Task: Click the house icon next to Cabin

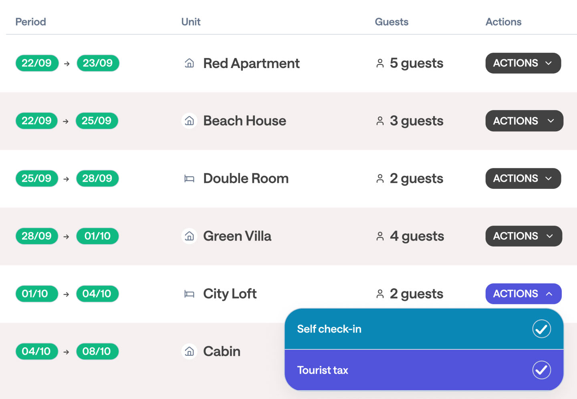Action: click(189, 351)
